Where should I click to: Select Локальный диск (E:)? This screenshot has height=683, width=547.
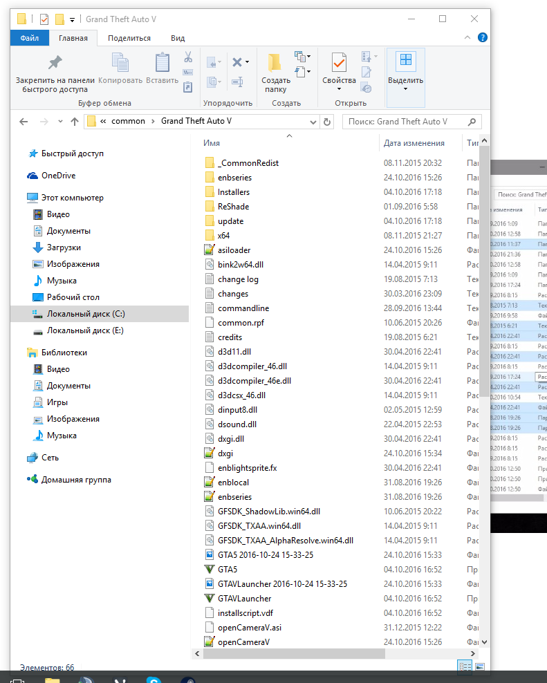pos(85,330)
